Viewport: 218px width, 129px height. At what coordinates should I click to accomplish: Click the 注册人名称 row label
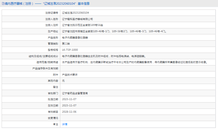click(x=51, y=19)
